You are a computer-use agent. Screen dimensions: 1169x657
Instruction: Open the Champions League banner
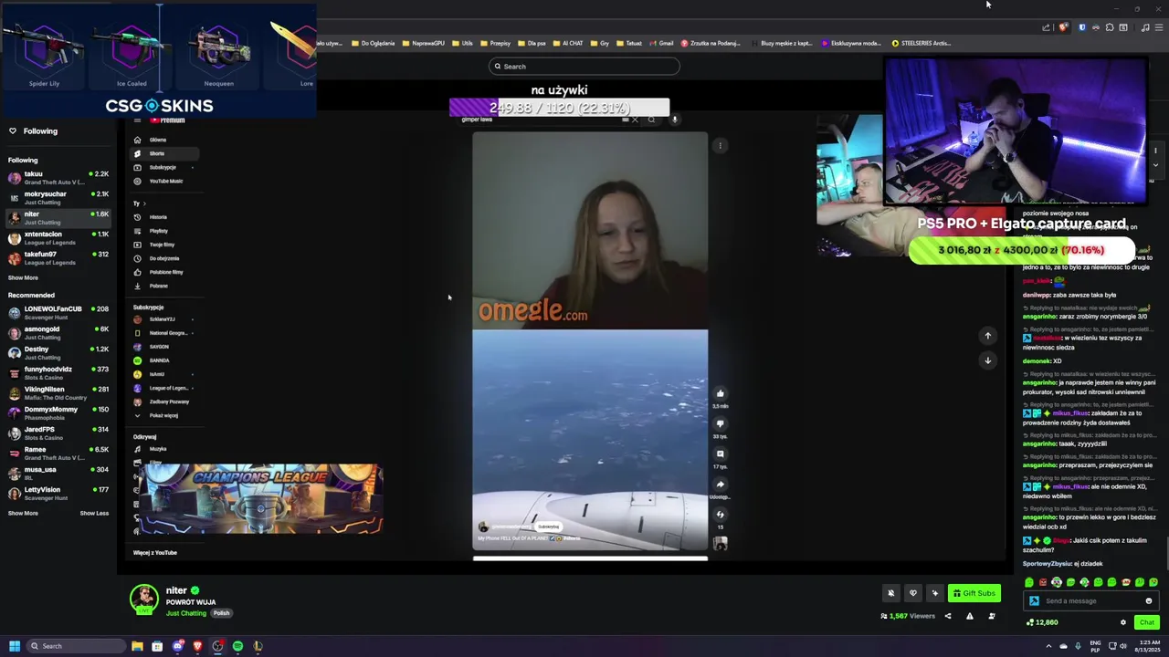pos(259,498)
